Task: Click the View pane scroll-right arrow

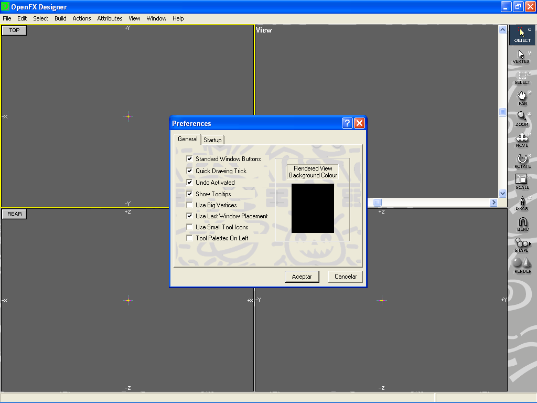Action: [493, 202]
